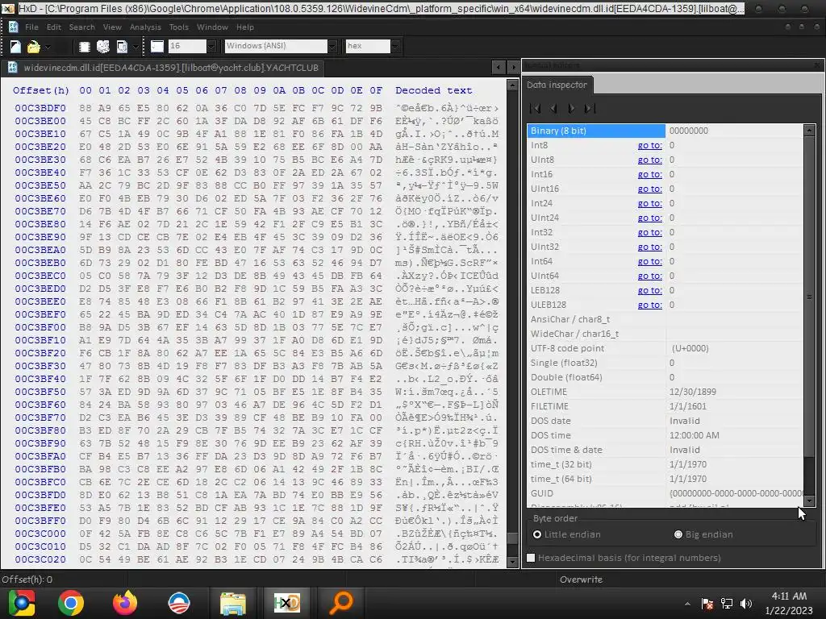The width and height of the screenshot is (826, 619).
Task: Go to previous byte in Data inspector
Action: [553, 109]
